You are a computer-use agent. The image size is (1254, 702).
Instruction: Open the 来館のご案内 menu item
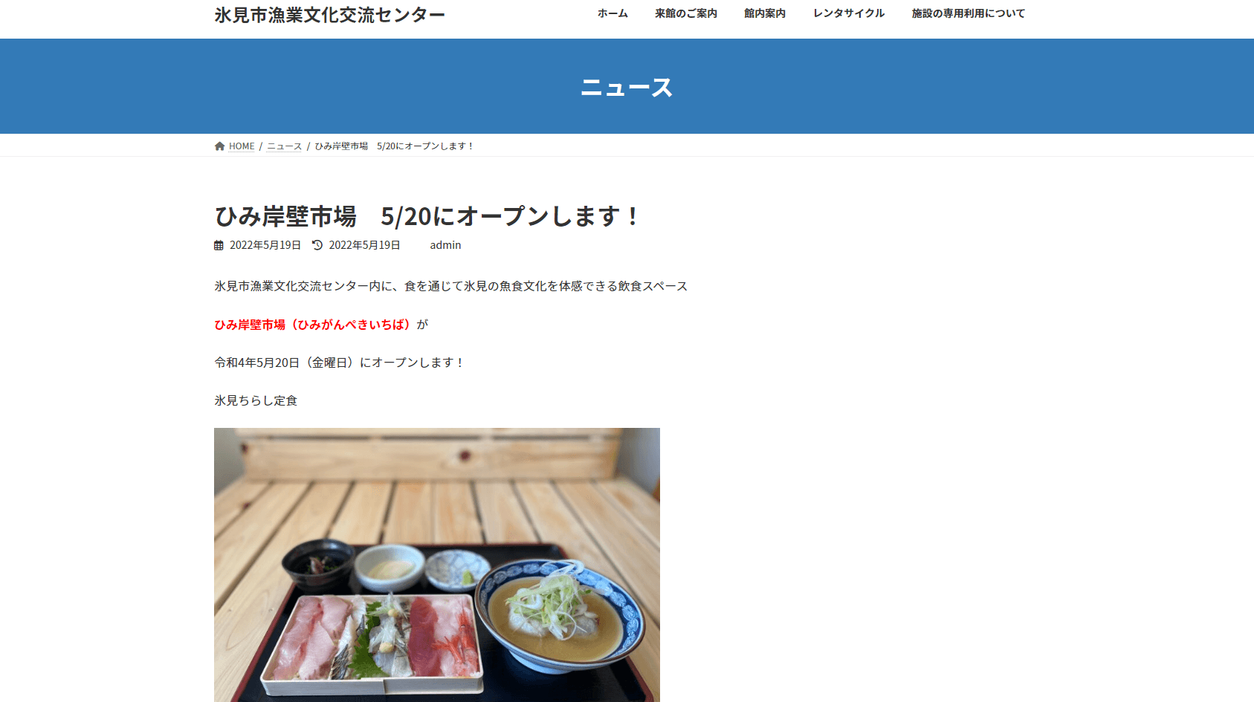[x=685, y=13]
